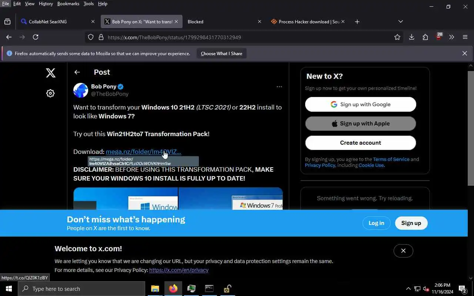The width and height of the screenshot is (474, 296).
Task: Open Firefox View tab overview icon
Action: click(7, 22)
